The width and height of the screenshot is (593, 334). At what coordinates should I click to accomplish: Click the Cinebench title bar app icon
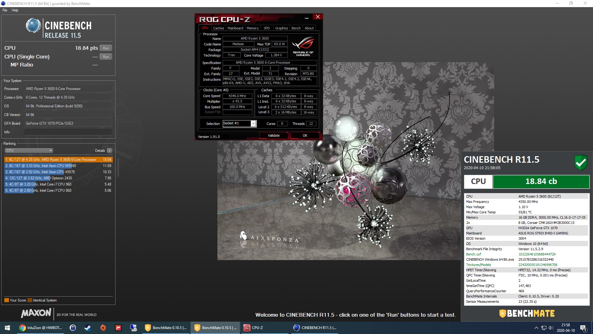[x=3, y=3]
